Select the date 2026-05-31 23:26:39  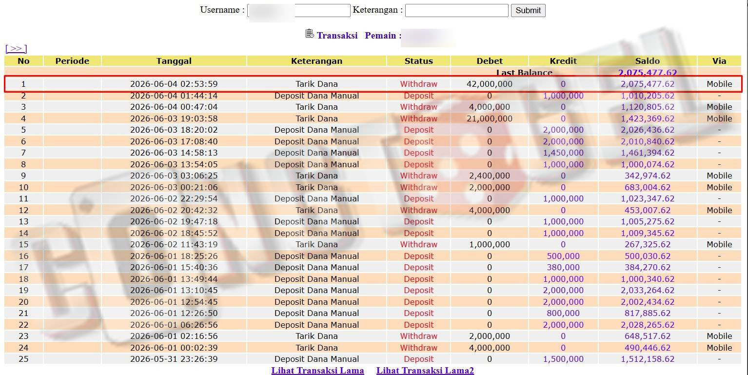coord(174,359)
